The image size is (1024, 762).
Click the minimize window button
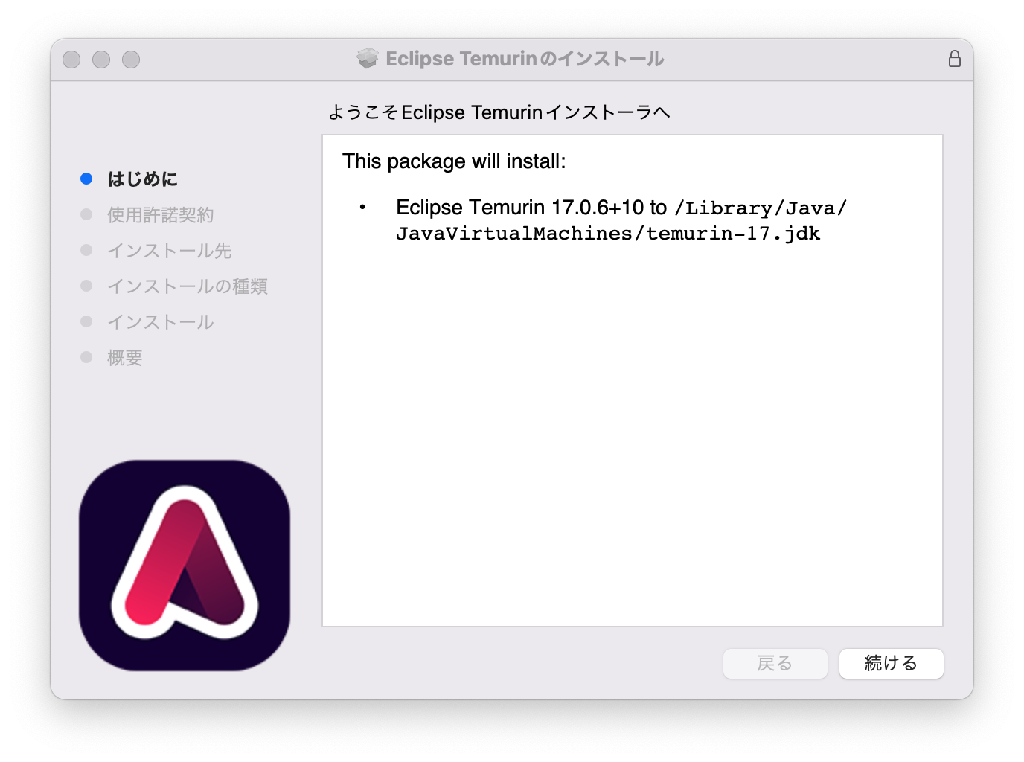coord(101,60)
